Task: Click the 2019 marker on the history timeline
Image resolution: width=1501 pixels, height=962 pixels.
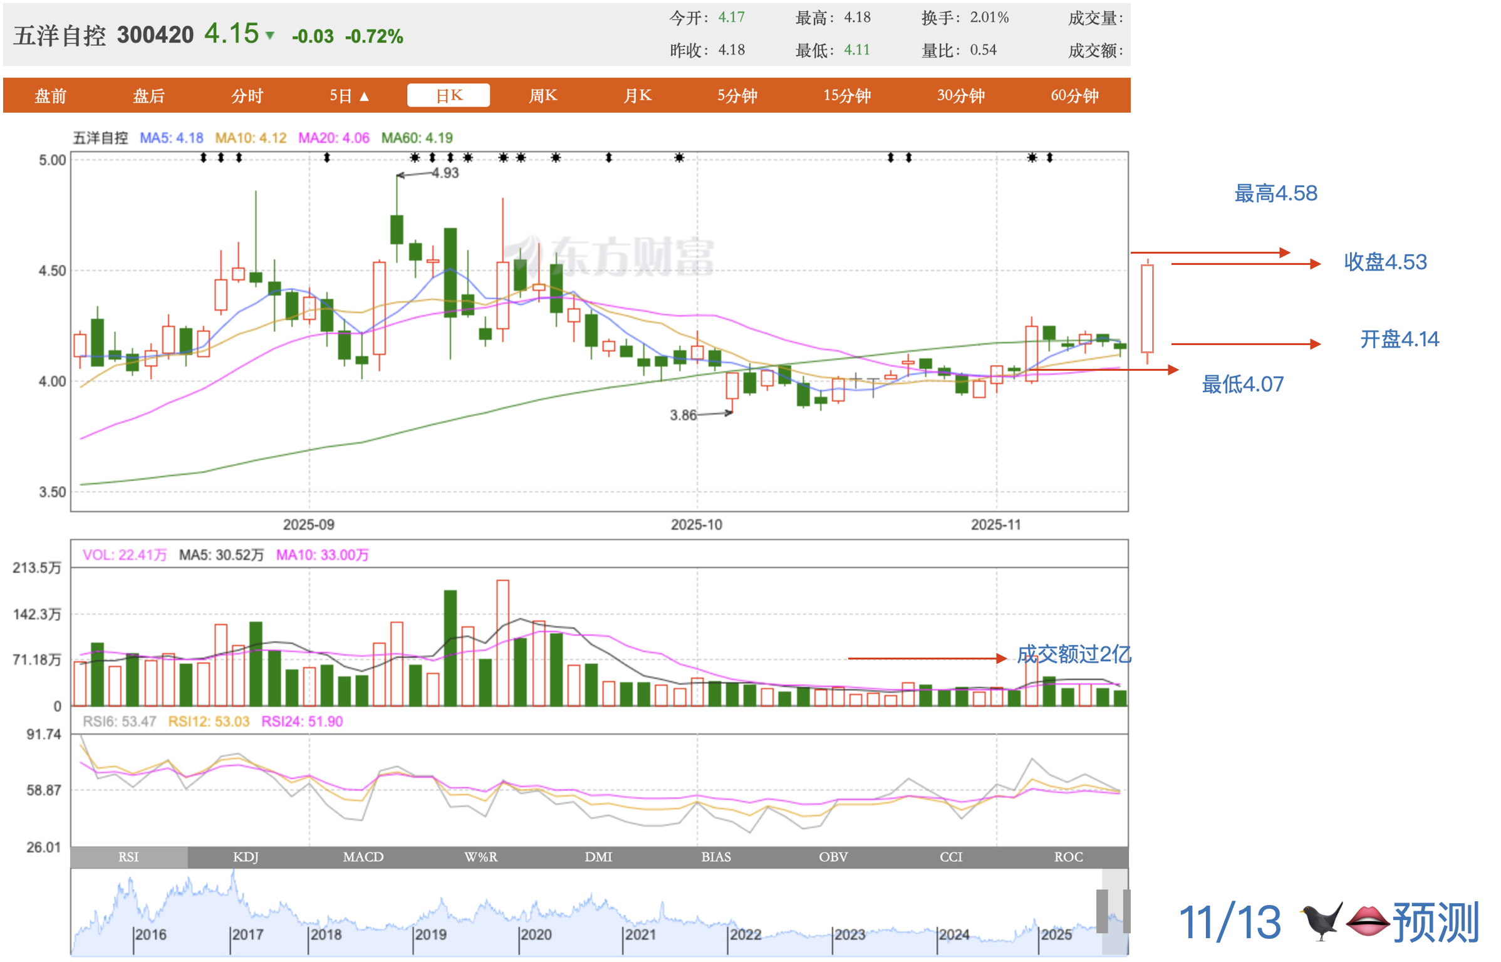Action: click(430, 934)
